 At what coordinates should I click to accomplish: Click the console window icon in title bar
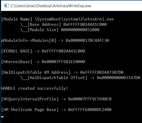[x=6, y=6]
